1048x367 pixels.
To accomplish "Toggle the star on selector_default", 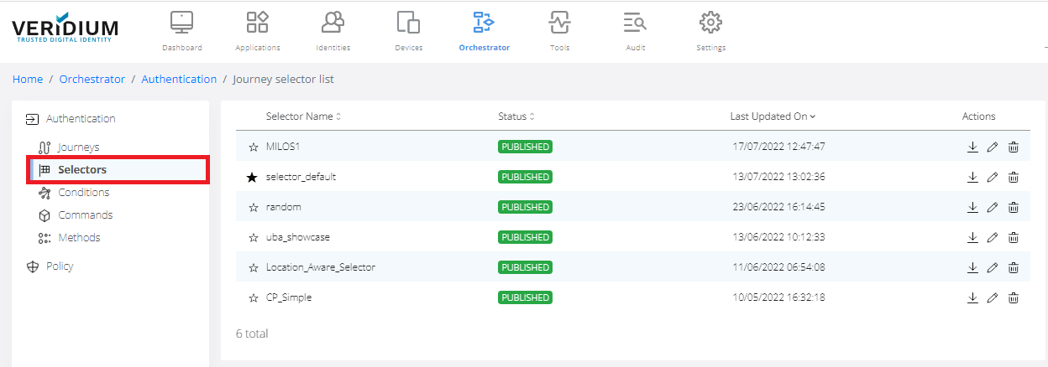I will click(252, 178).
